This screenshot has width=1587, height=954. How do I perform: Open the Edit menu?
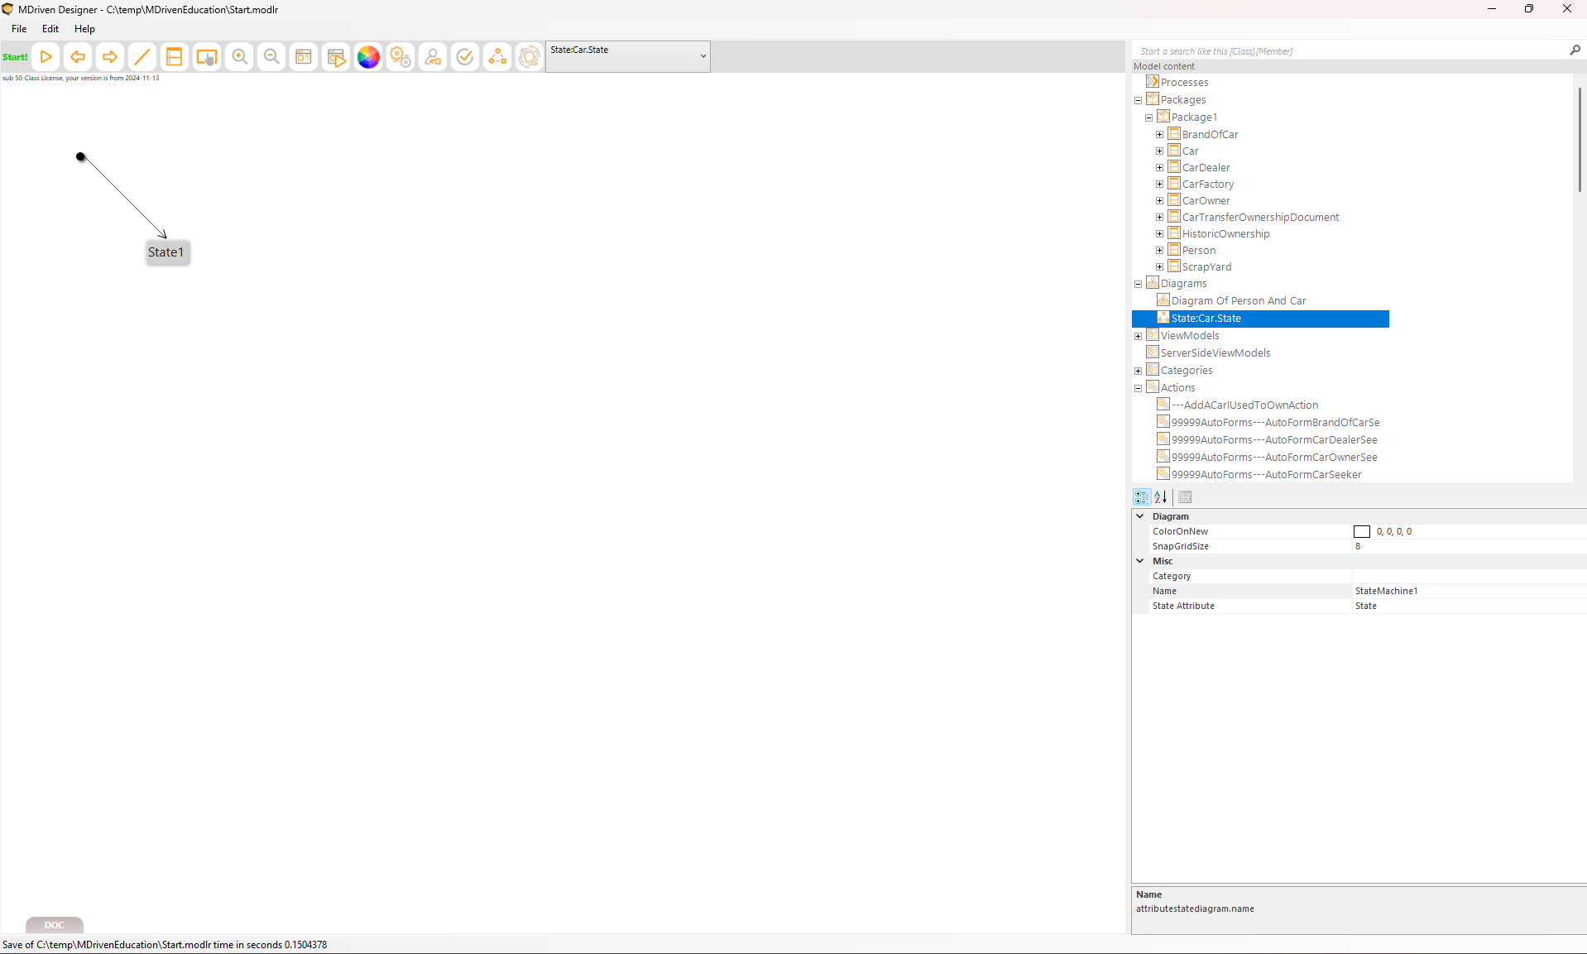coord(50,29)
